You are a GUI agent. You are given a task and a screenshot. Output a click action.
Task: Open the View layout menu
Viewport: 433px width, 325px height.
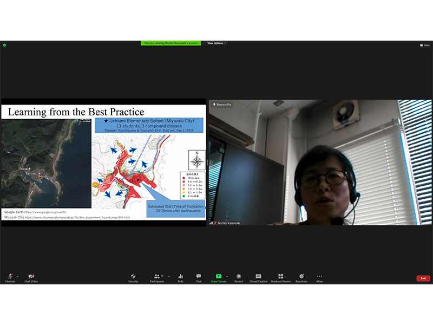(x=424, y=45)
